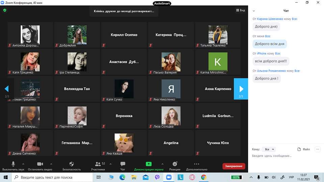
Task: Click the green encryption shield icon
Action: pos(5,10)
